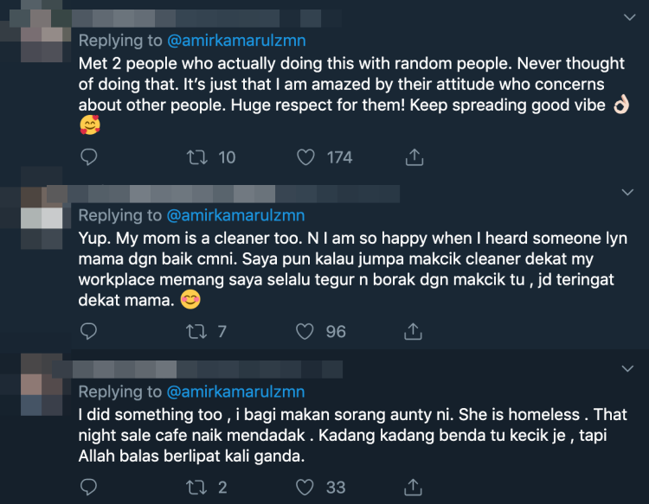649x504 pixels.
Task: Retweet the tweet with 7 retweets
Action: tap(196, 331)
